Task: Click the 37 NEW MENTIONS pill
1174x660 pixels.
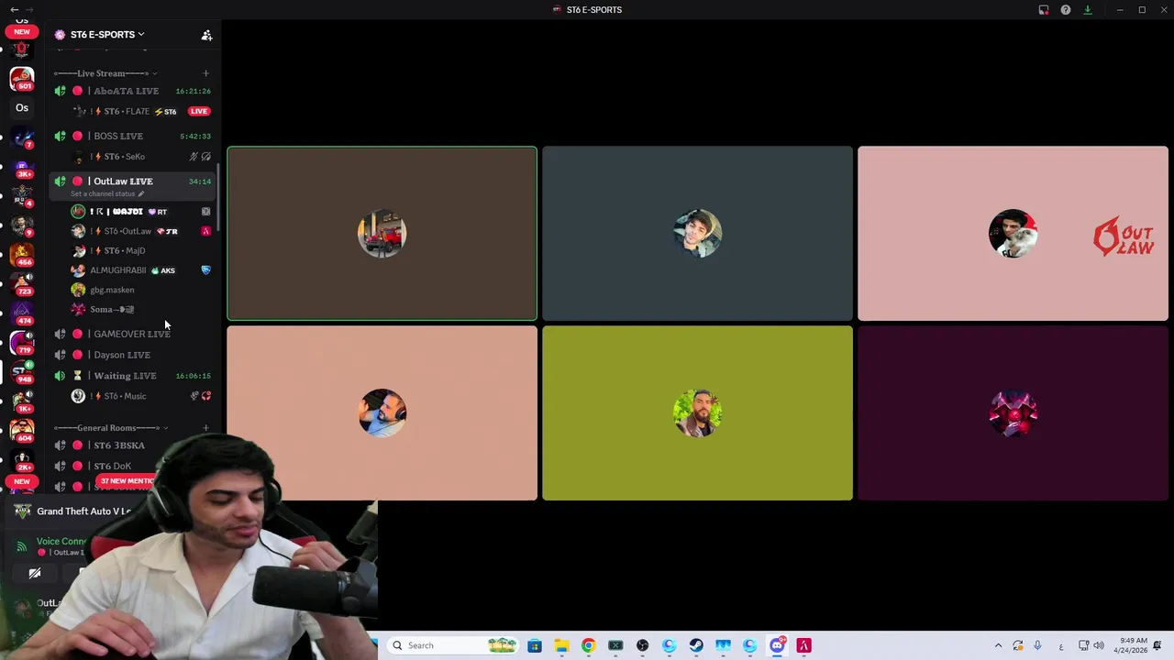Action: [x=126, y=481]
